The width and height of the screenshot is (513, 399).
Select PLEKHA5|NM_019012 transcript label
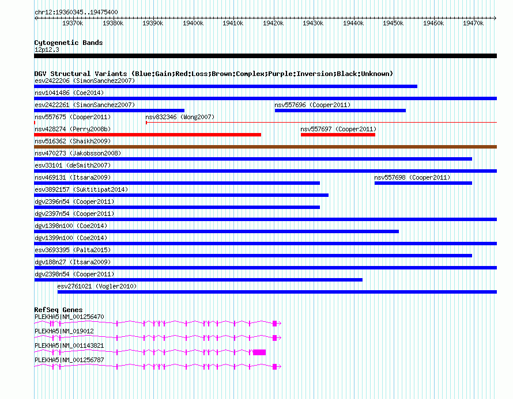point(64,332)
